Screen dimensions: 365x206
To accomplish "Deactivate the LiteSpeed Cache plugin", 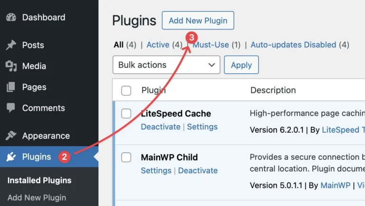I will tap(161, 127).
